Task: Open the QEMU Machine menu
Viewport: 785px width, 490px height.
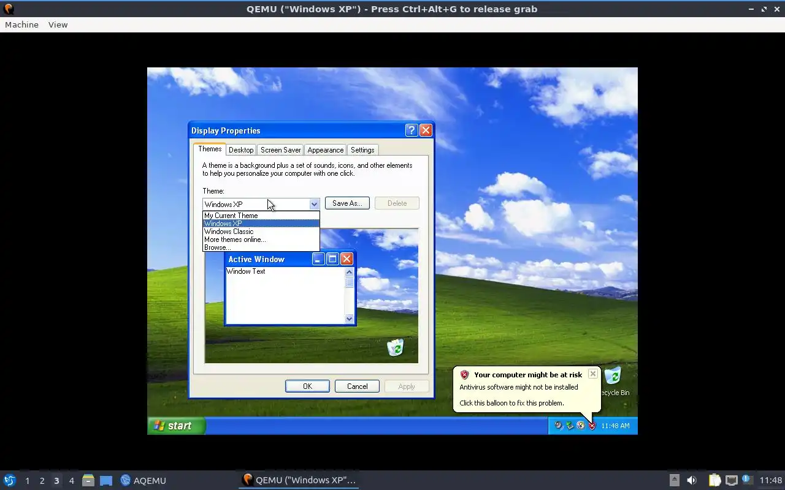Action: click(21, 24)
